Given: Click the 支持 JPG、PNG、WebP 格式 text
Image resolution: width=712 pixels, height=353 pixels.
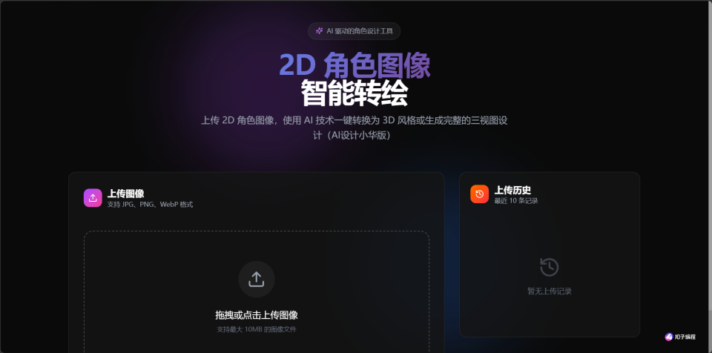Looking at the screenshot, I should pos(151,205).
